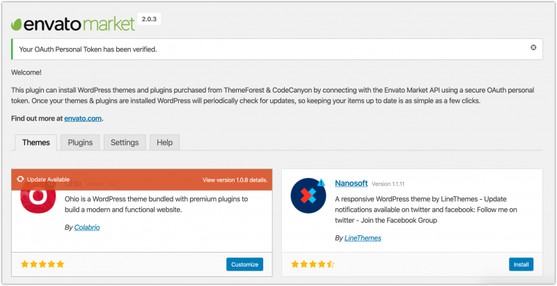View version 1.0.8 details link
This screenshot has width=557, height=286.
[x=235, y=180]
